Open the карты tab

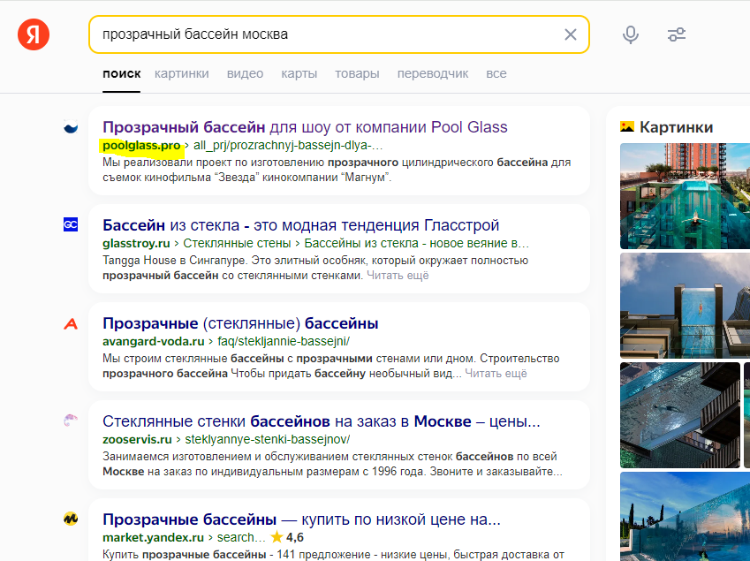click(299, 73)
